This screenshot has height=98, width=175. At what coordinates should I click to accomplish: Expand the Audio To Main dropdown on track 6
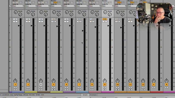pos(69,6)
